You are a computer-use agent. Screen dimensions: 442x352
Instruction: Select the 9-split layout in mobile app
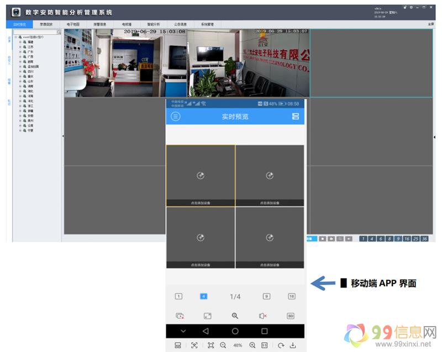tap(266, 296)
